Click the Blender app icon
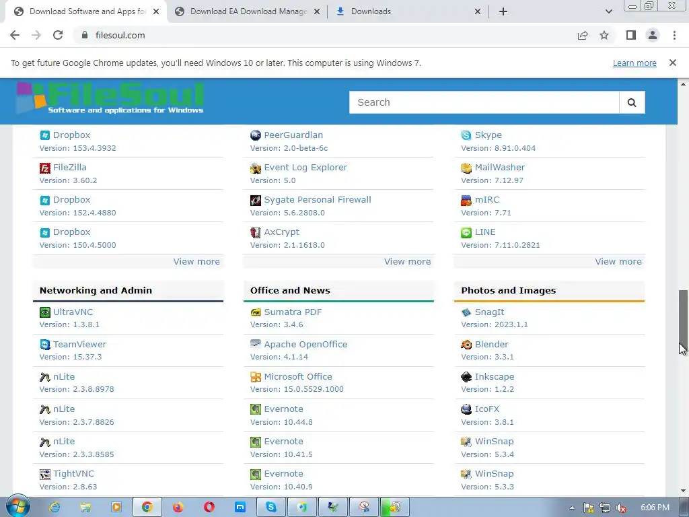This screenshot has width=689, height=517. point(466,345)
